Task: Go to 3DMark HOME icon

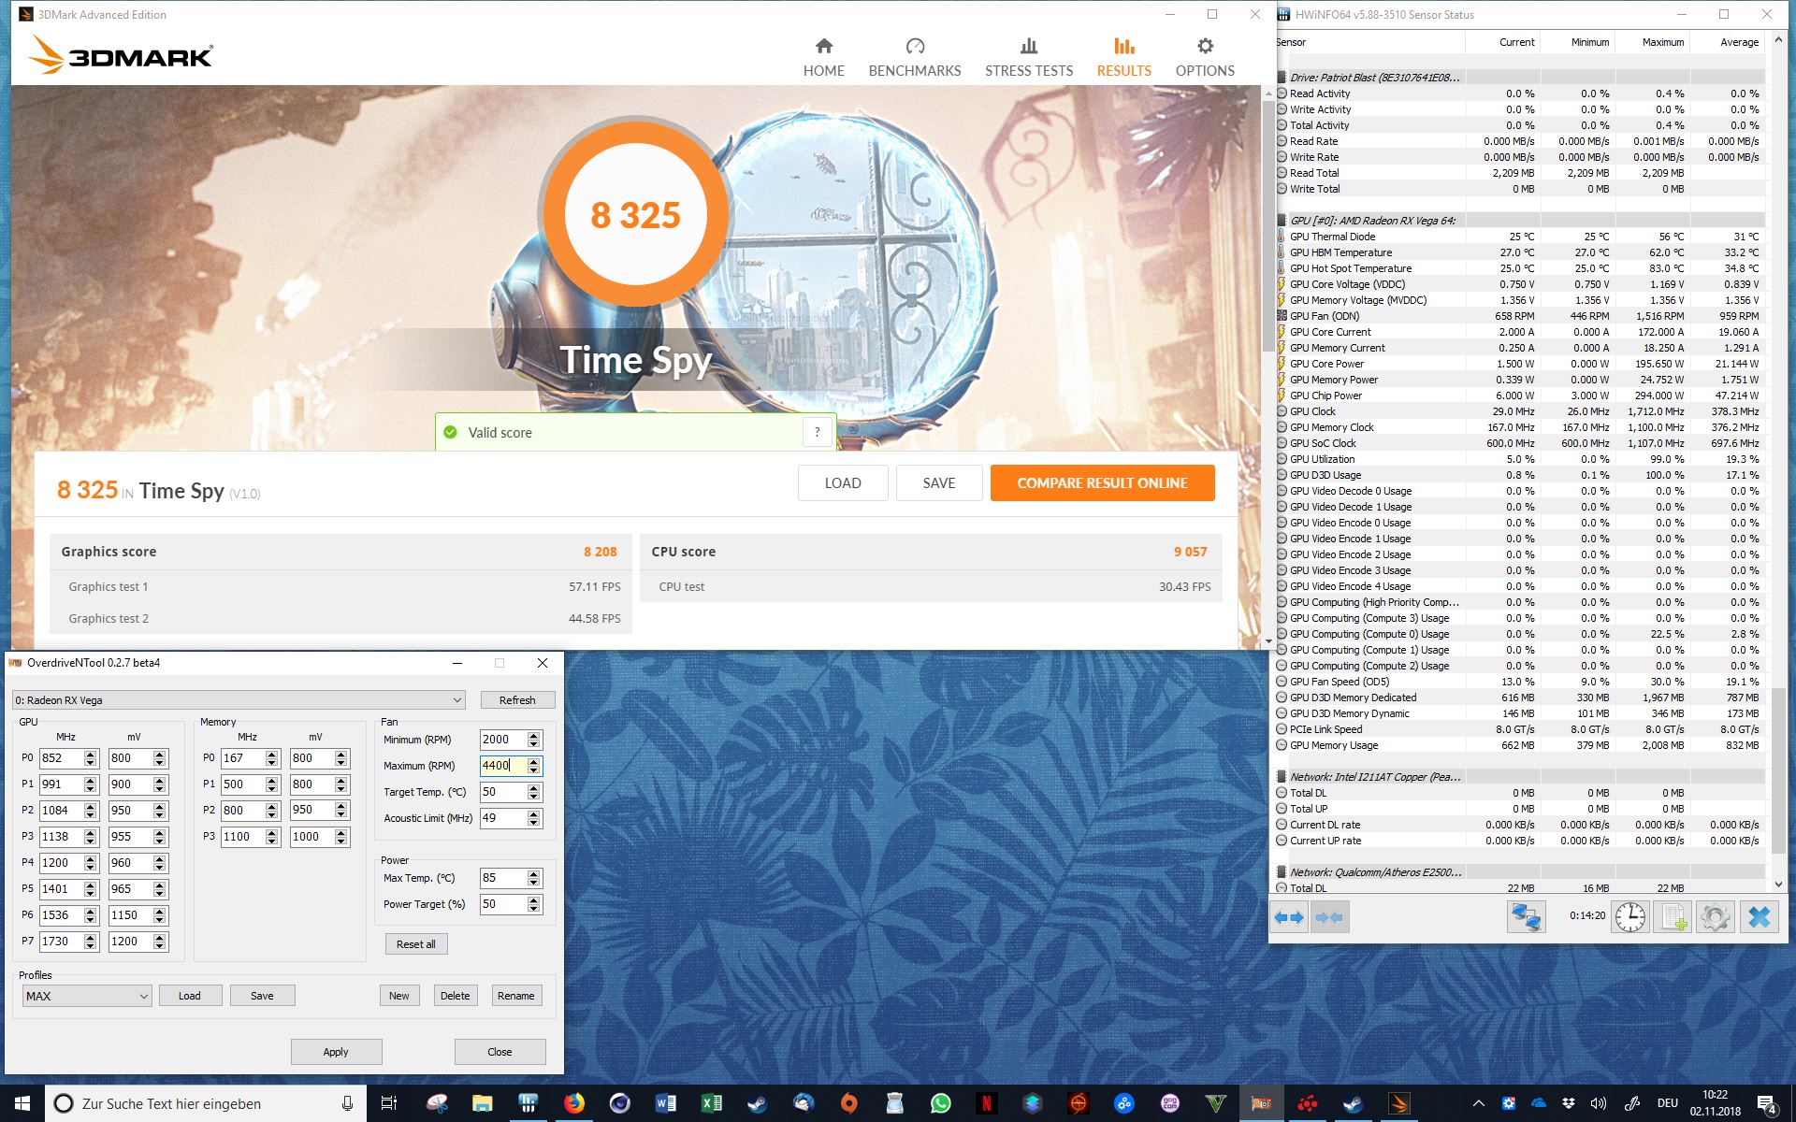Action: (x=823, y=47)
